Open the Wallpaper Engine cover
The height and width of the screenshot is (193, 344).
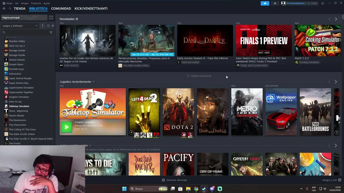281,112
